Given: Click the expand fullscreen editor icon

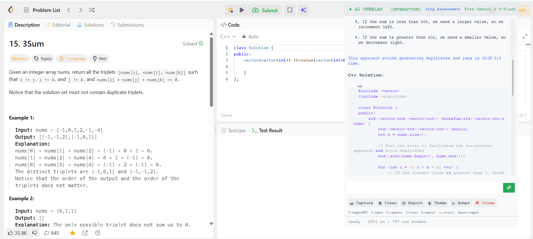Looking at the screenshot, I should click(525, 36).
